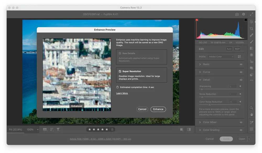The width and height of the screenshot is (262, 153).
Task: Open Camera Raw preferences gear
Action: pos(244,14)
